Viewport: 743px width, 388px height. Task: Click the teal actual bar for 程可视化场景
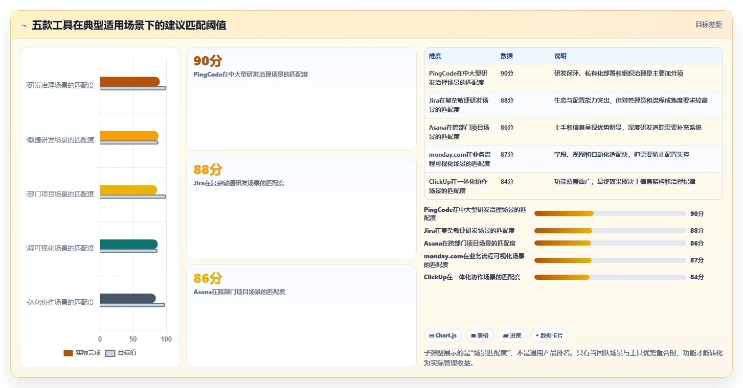[129, 244]
